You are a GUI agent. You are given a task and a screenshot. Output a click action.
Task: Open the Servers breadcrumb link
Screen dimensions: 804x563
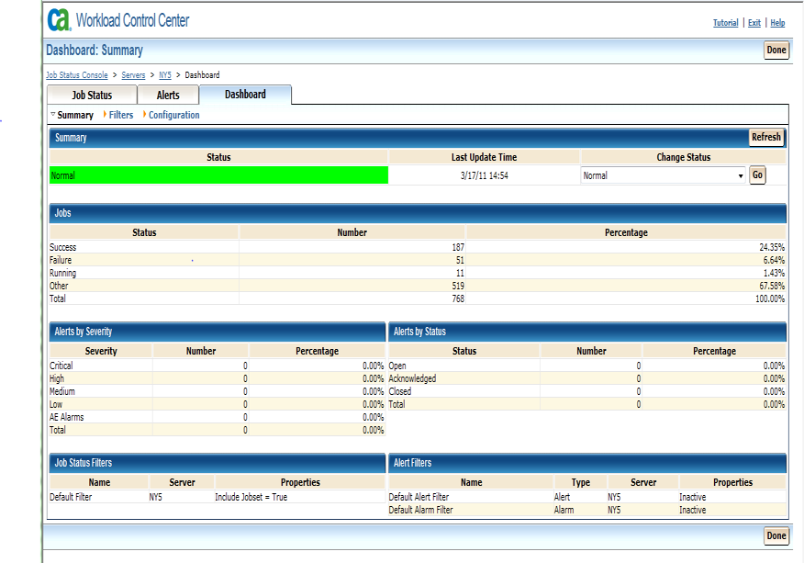tap(133, 75)
